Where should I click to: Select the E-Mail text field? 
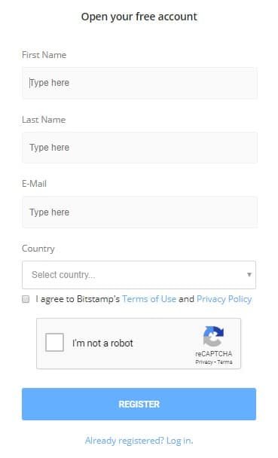[x=139, y=212]
